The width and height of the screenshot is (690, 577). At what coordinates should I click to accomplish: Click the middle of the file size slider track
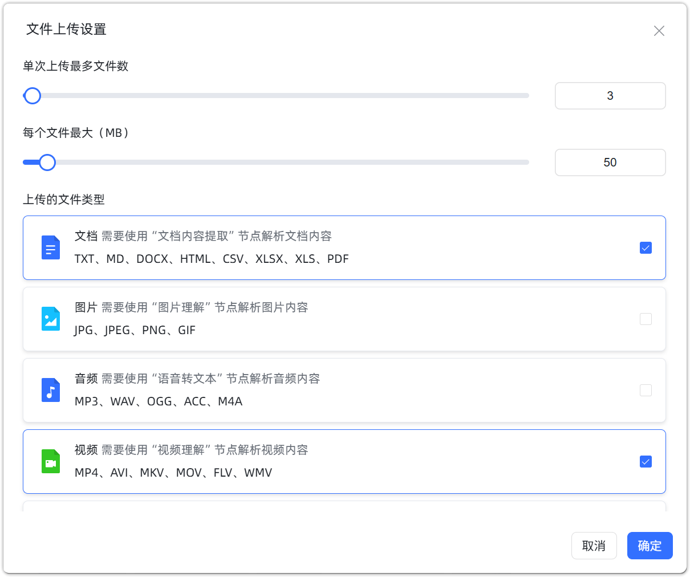[x=276, y=162]
